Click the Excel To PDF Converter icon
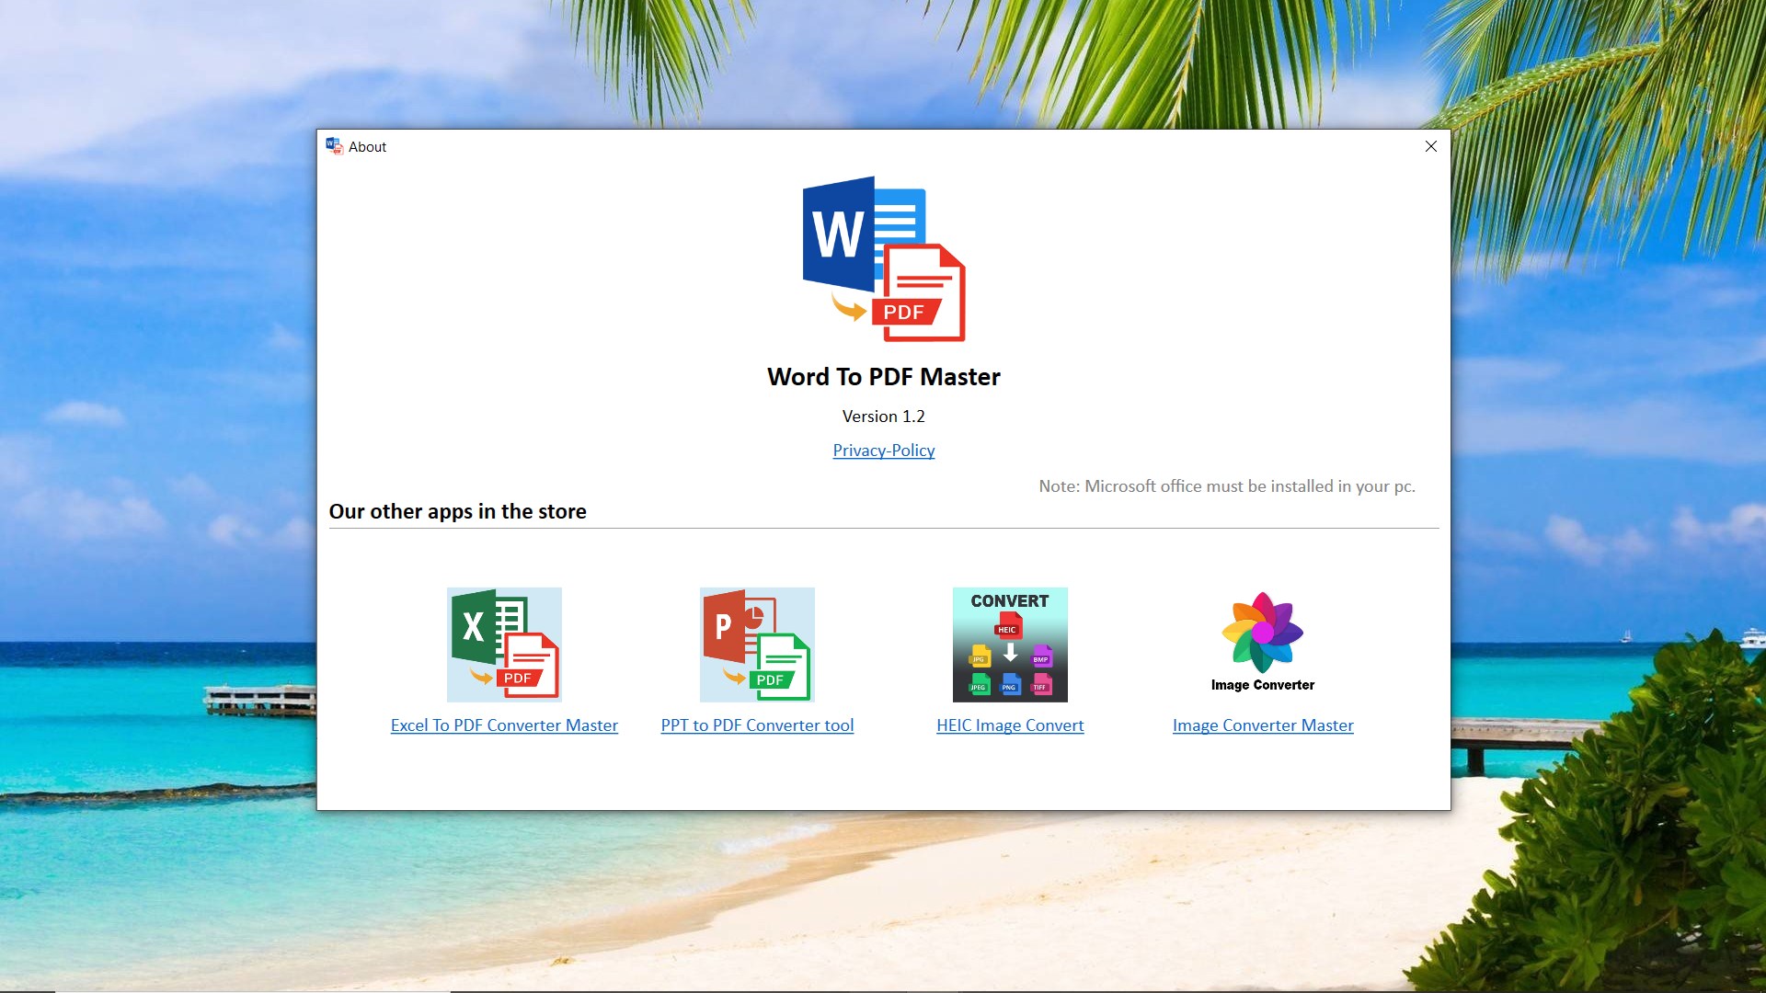 click(x=504, y=645)
